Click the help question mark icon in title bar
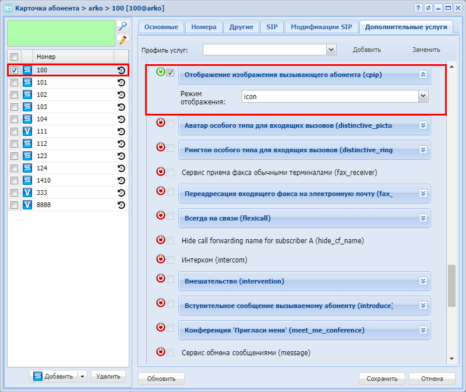Image resolution: width=466 pixels, height=392 pixels. click(x=418, y=8)
